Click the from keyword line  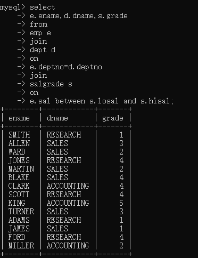click(38, 25)
